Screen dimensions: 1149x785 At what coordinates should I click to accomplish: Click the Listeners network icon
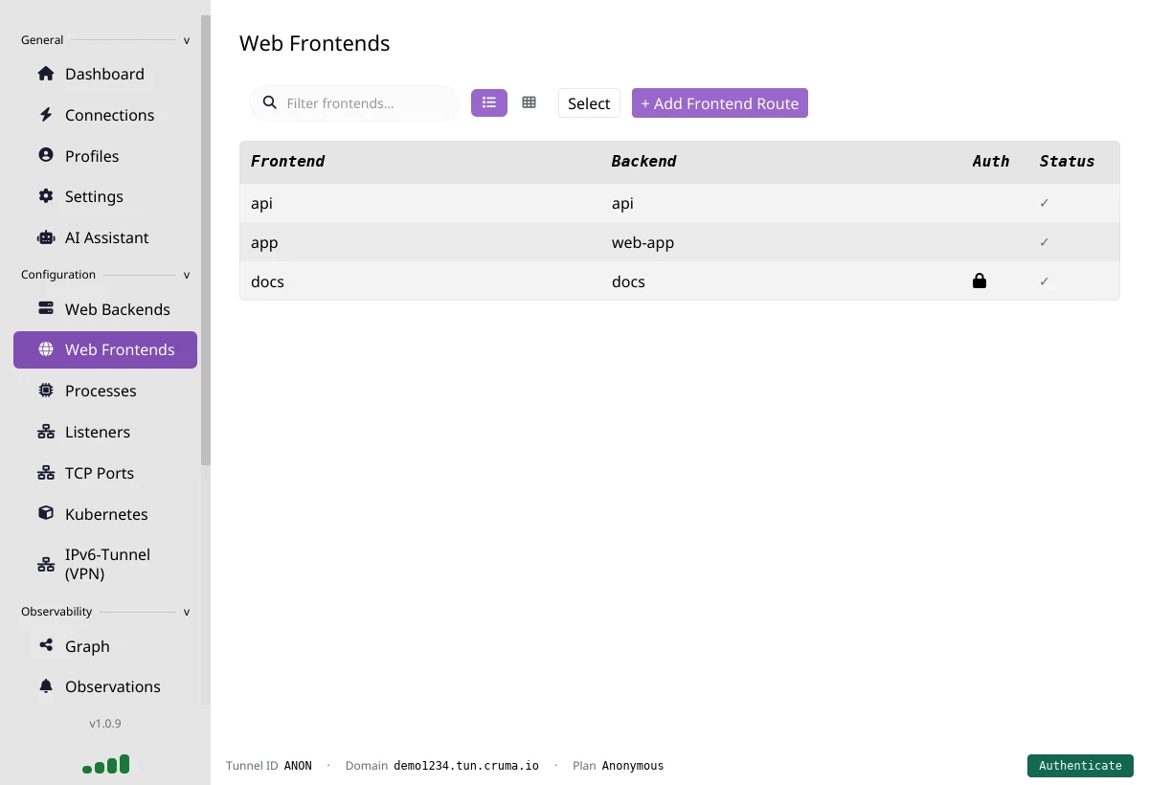coord(46,432)
